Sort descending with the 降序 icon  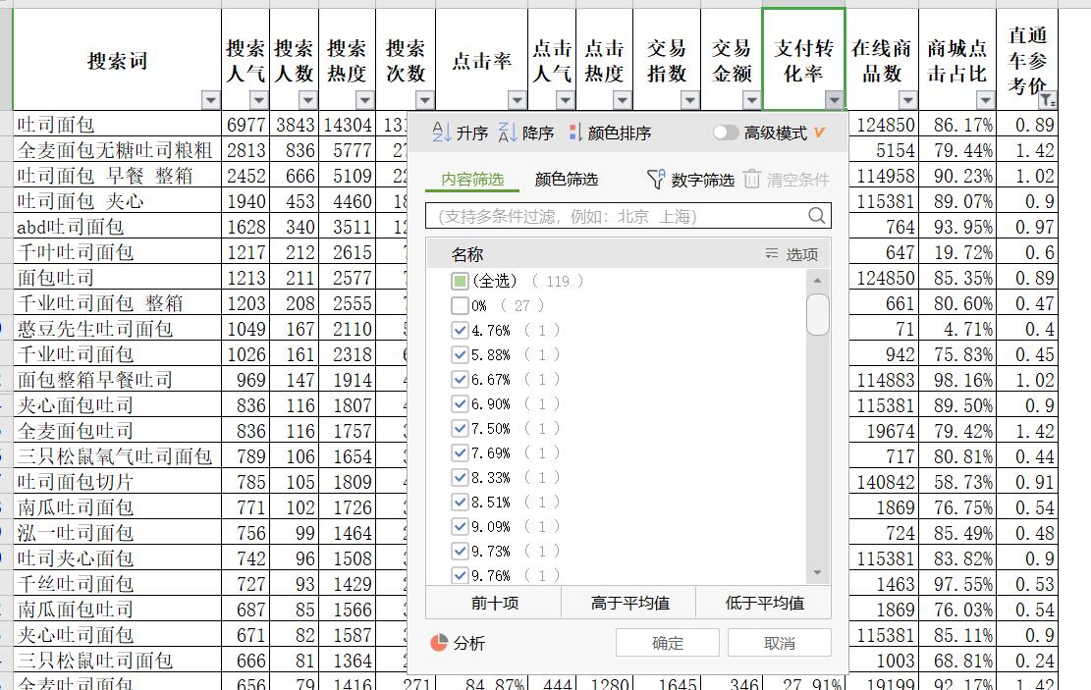pos(508,133)
